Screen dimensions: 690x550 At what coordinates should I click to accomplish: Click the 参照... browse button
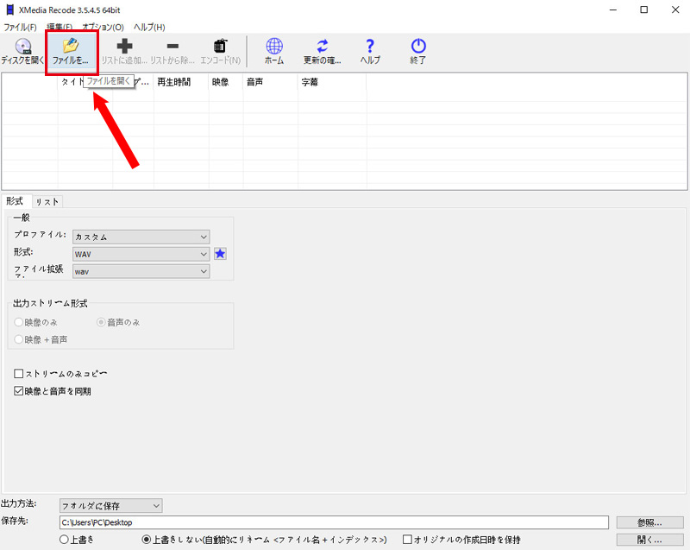(650, 522)
